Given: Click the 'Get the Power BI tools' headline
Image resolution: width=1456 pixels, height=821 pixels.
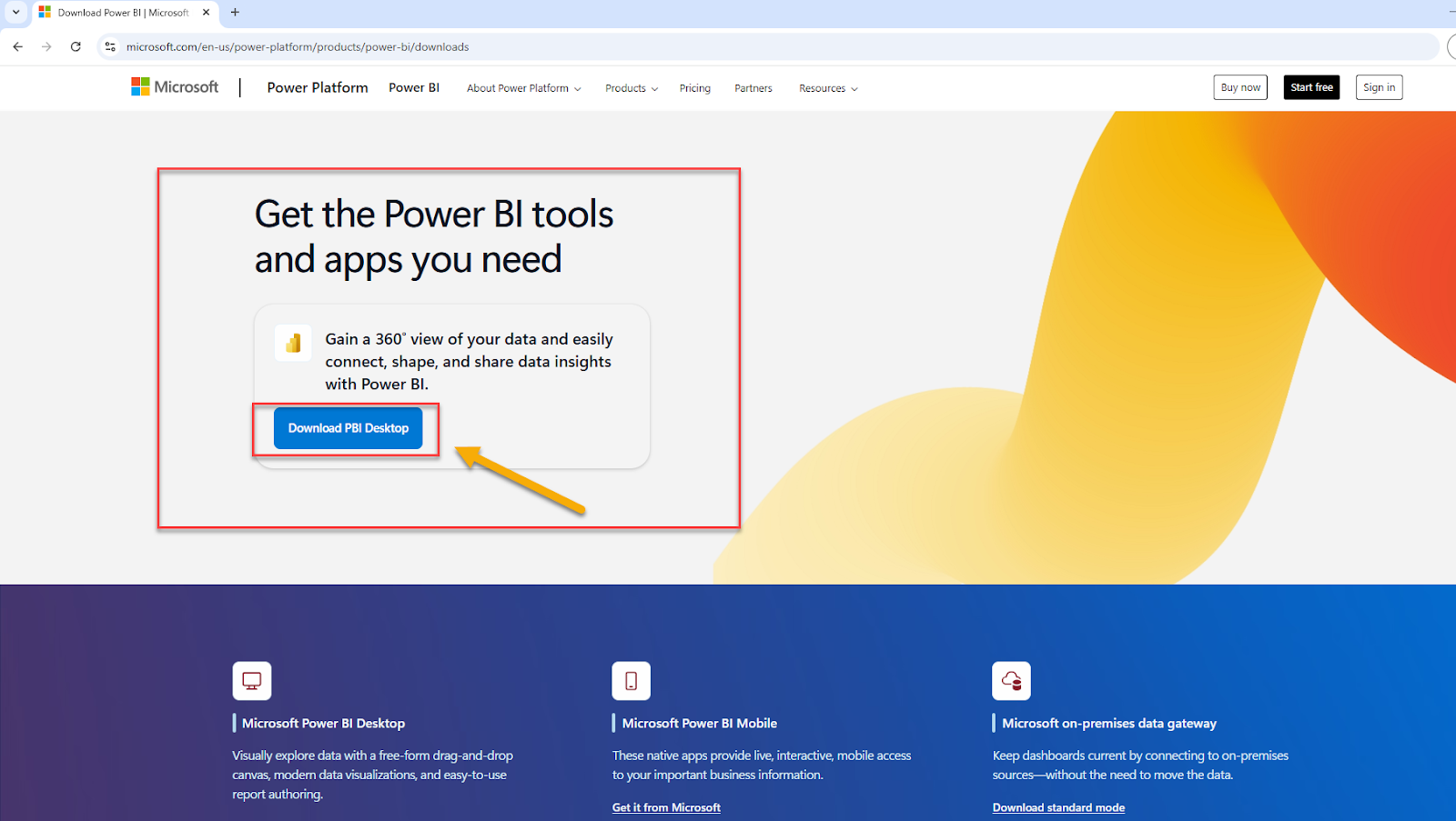Looking at the screenshot, I should point(434,236).
